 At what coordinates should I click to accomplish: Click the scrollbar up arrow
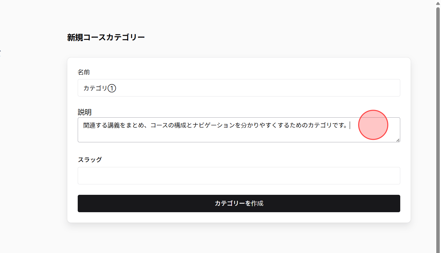pyautogui.click(x=438, y=3)
